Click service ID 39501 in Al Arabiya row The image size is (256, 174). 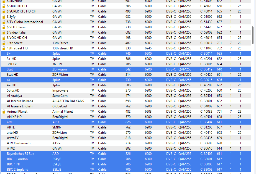coord(208,96)
